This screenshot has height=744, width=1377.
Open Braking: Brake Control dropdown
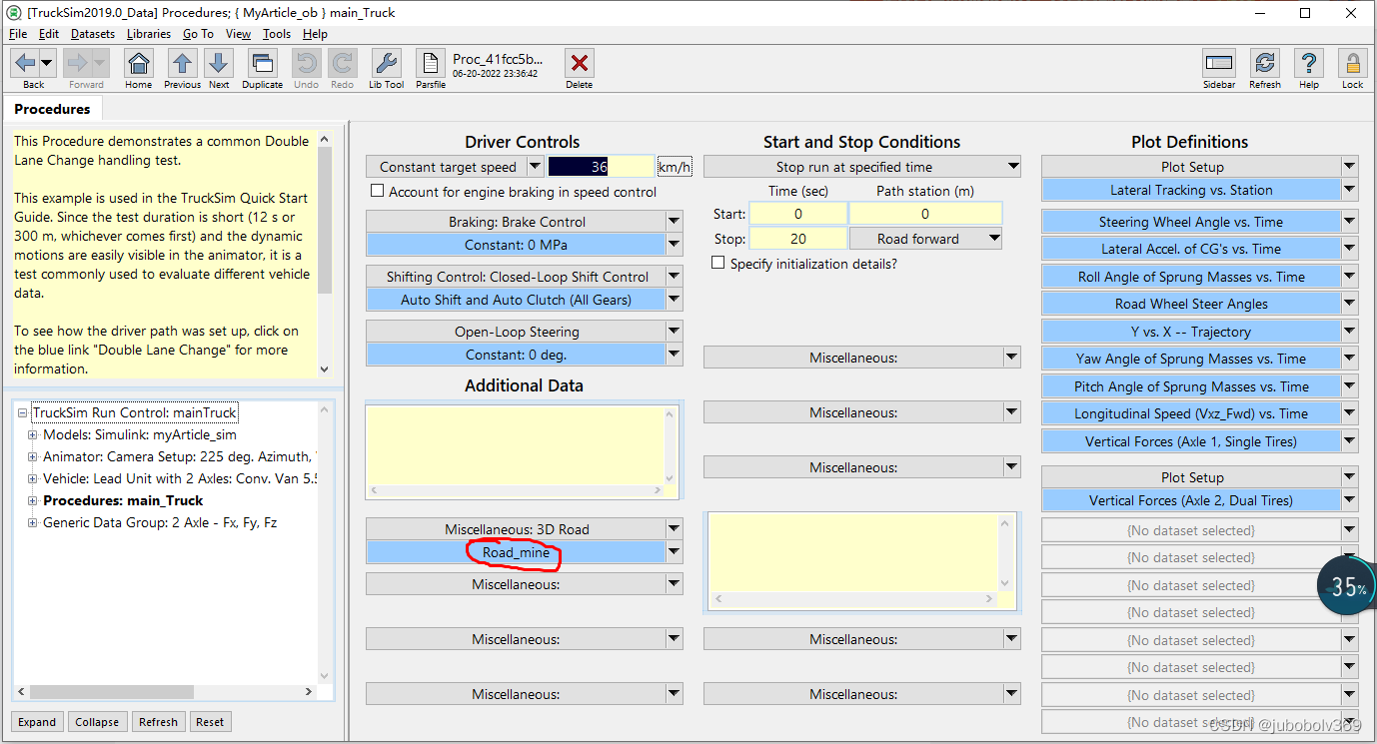[x=675, y=222]
